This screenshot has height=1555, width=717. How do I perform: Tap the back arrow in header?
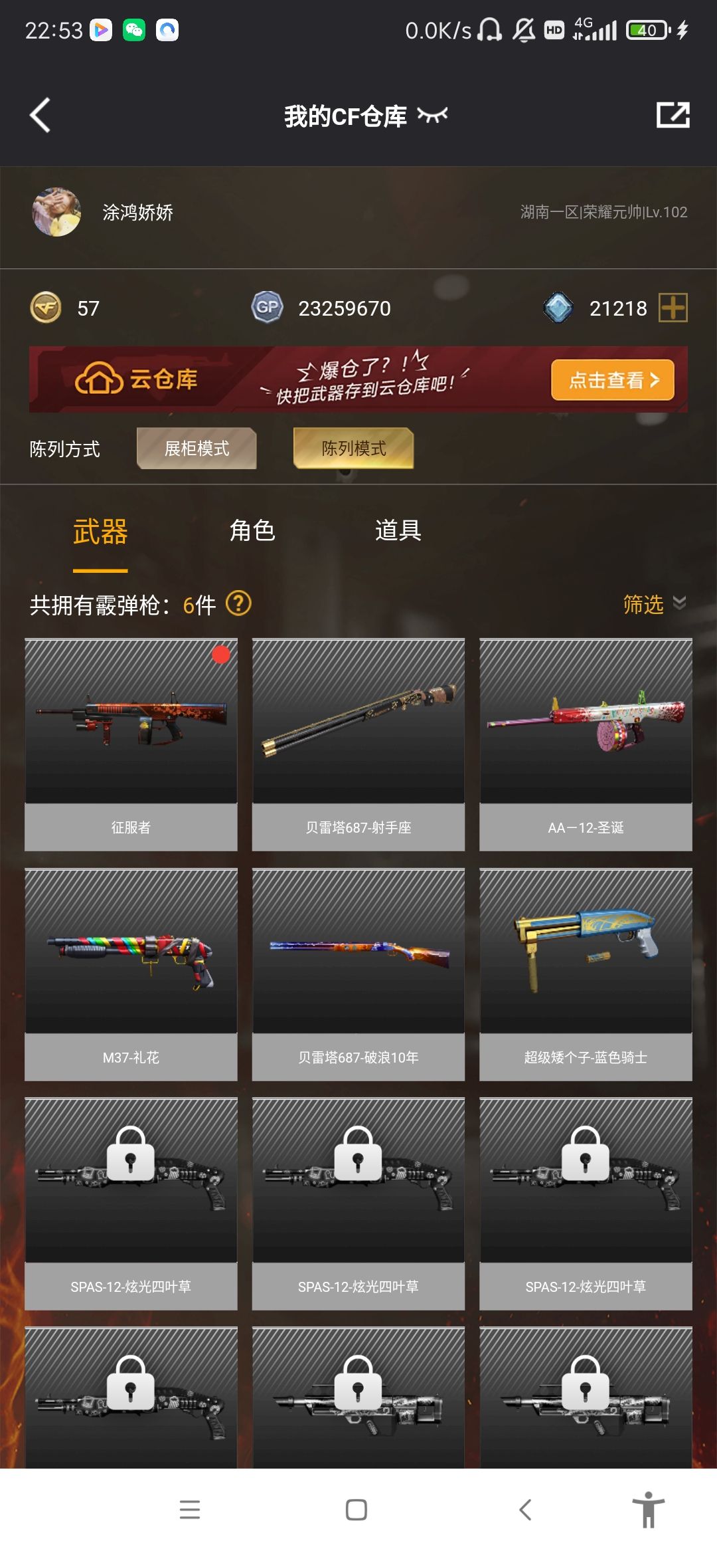(x=40, y=115)
